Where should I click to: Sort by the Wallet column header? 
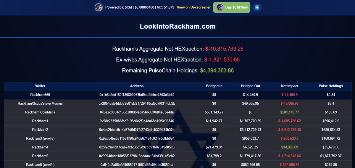[40, 86]
